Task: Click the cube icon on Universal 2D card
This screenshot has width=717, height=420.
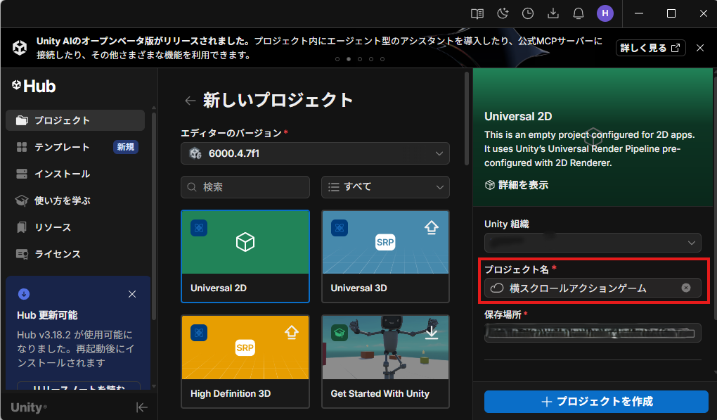Action: pos(245,242)
